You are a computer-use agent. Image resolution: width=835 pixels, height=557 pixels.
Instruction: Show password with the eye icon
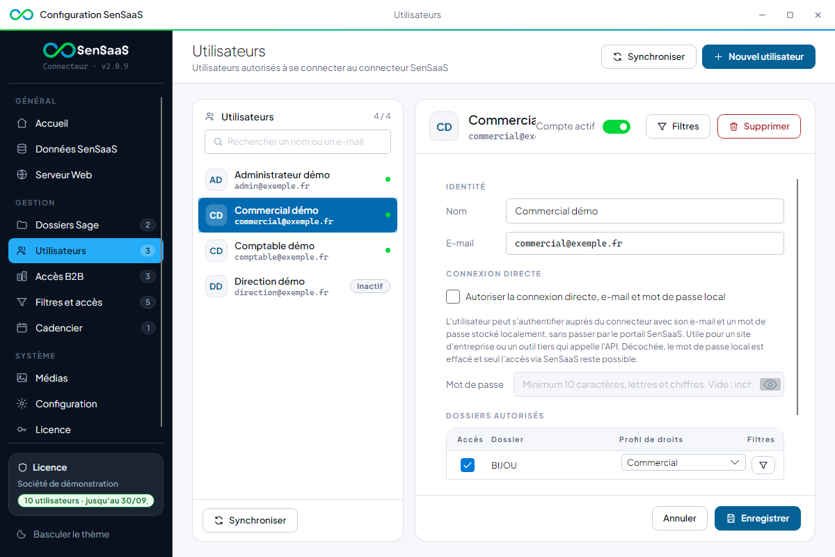point(770,384)
